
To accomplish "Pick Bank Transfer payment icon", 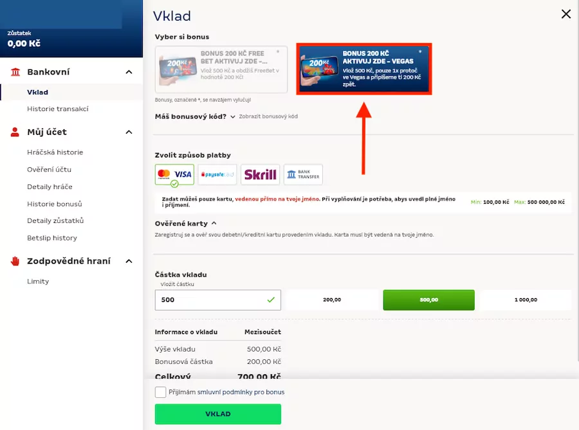I will point(303,174).
